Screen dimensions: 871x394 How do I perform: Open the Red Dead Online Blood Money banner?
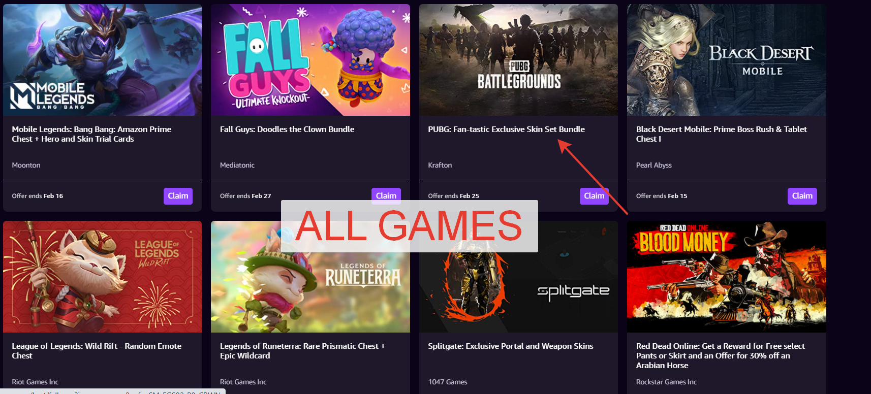coord(727,277)
